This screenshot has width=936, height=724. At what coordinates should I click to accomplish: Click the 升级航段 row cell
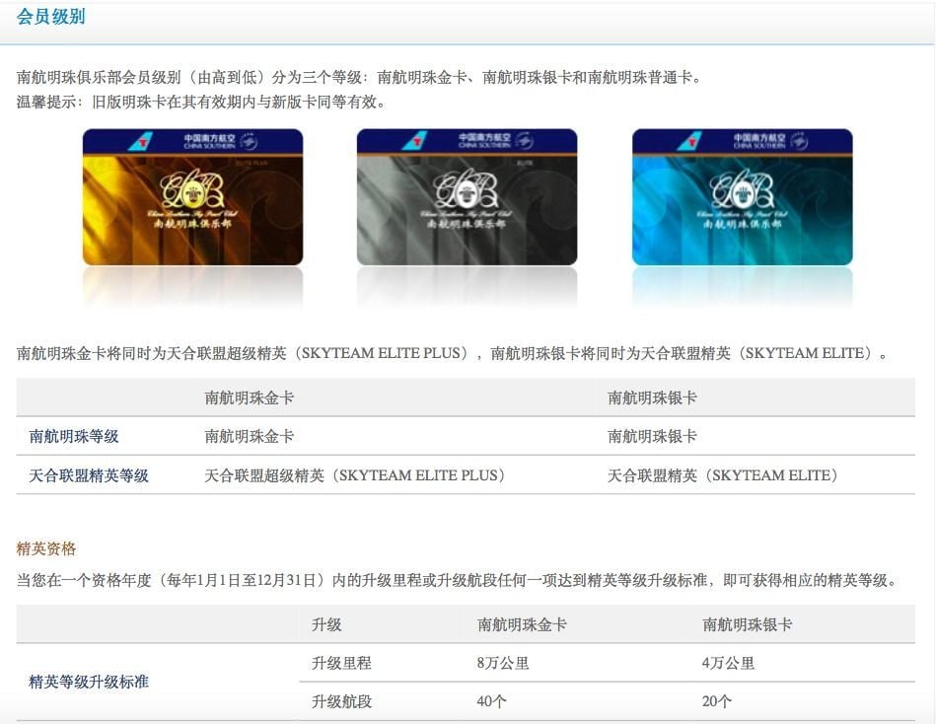click(341, 701)
